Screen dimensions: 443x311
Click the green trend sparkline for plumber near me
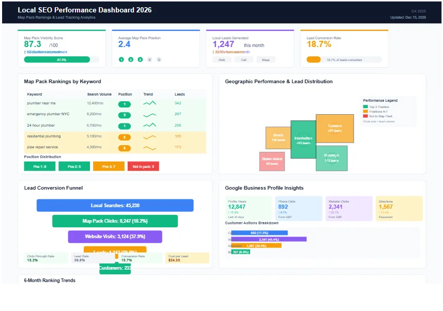pos(149,103)
